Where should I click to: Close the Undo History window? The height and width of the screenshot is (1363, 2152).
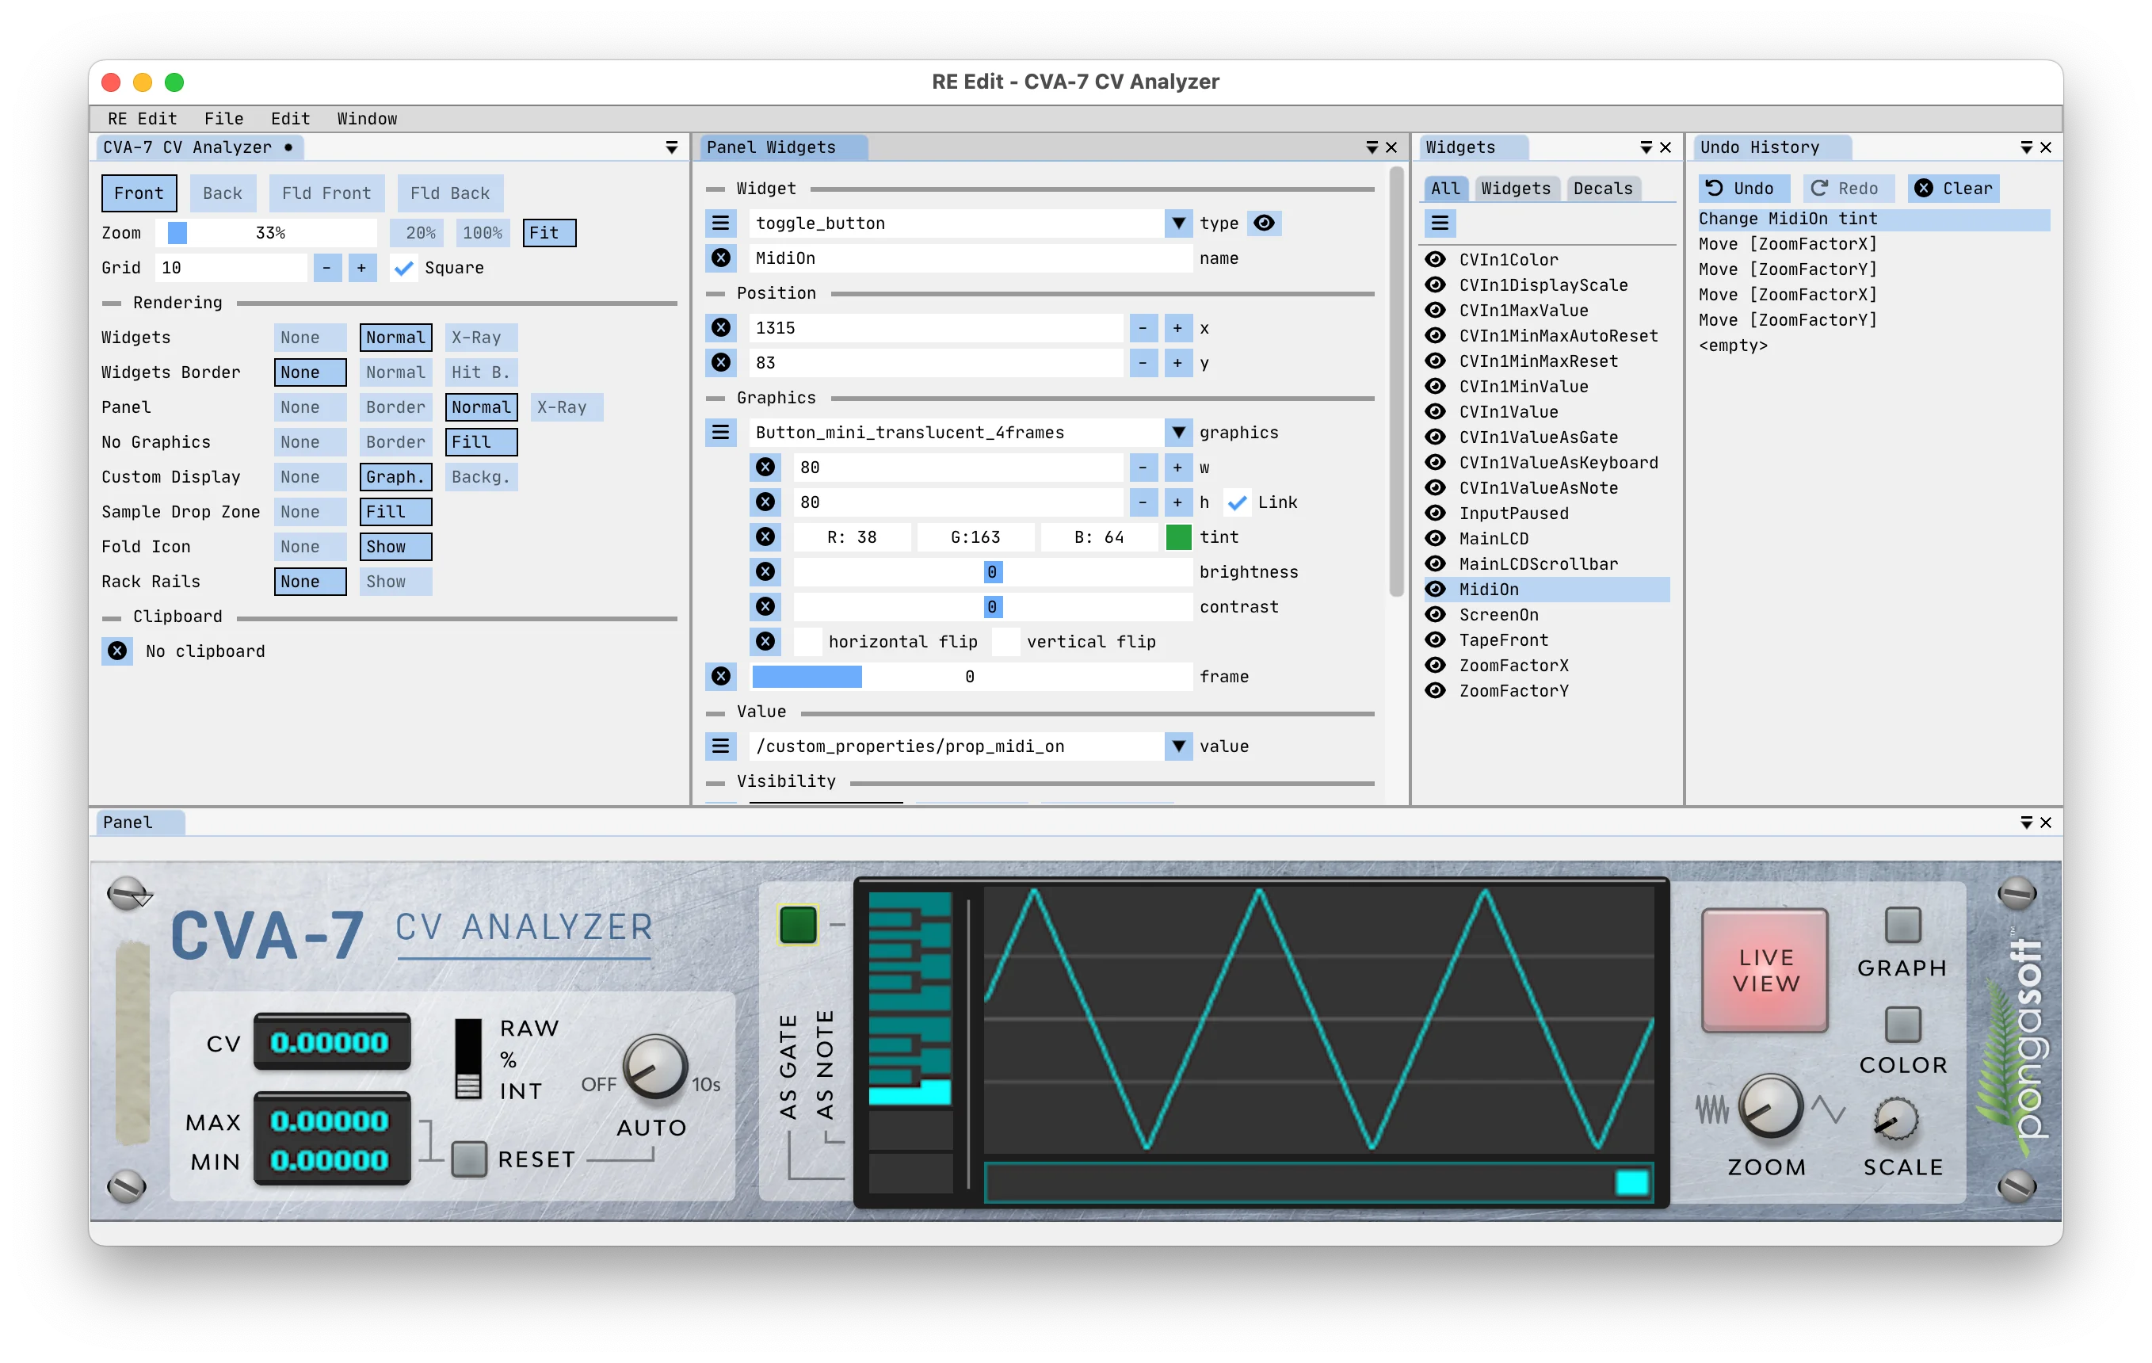click(2046, 147)
